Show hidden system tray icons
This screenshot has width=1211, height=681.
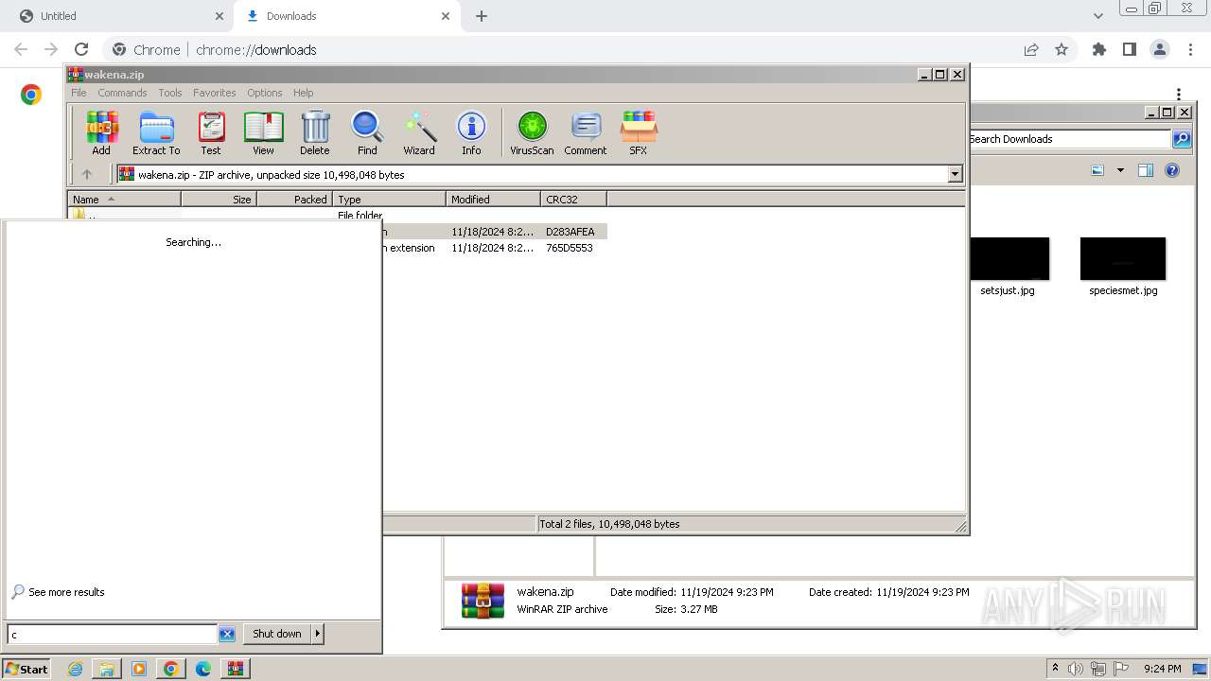[x=1055, y=668]
